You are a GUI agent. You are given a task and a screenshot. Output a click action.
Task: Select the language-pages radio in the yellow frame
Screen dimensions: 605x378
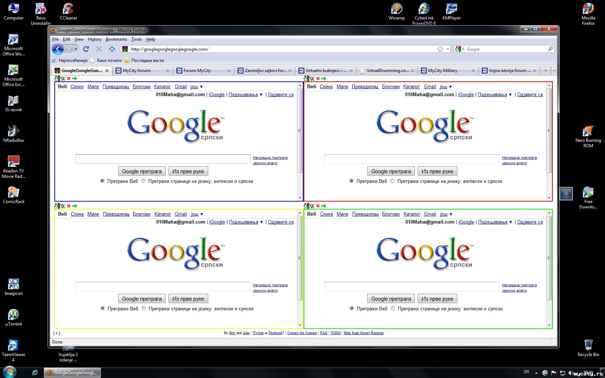(144, 309)
